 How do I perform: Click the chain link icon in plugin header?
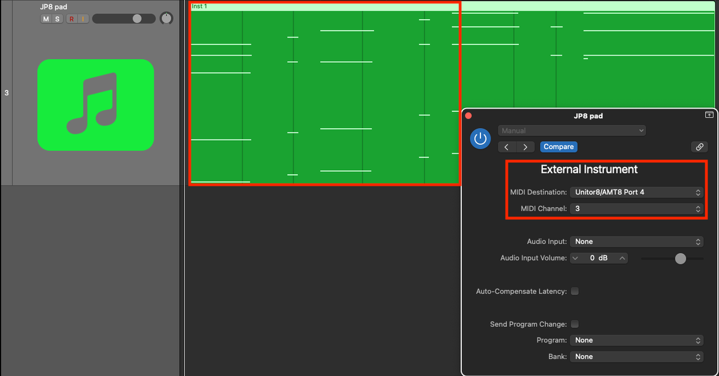pos(699,146)
